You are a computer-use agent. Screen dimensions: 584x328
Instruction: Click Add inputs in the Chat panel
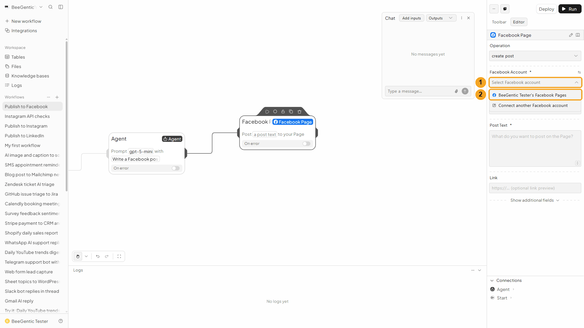(x=412, y=18)
